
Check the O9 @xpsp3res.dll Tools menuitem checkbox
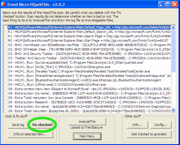coord(6,111)
